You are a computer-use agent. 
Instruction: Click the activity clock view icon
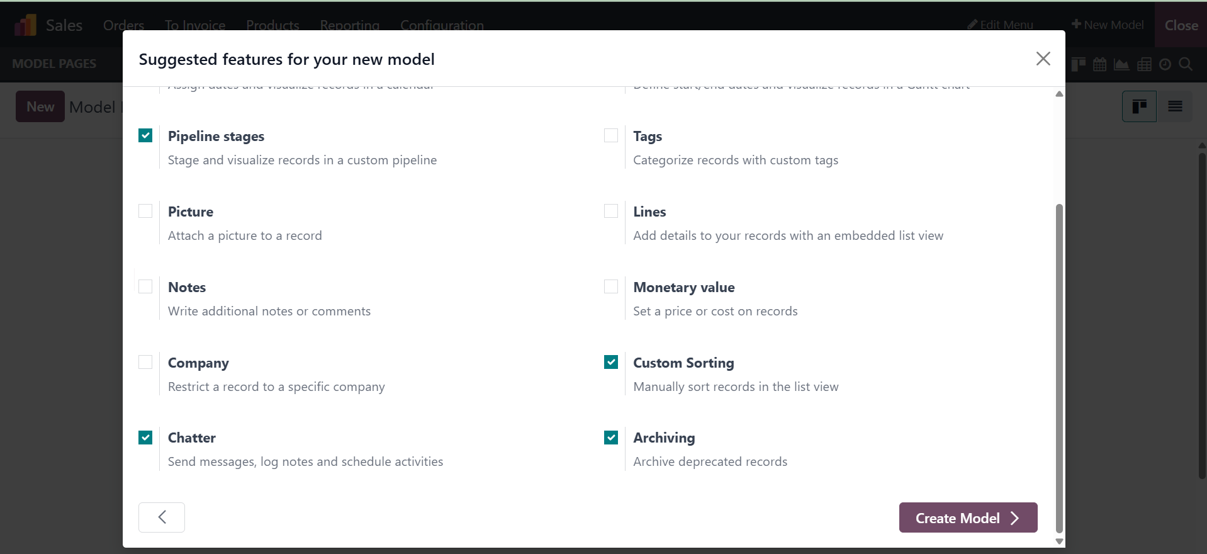pos(1165,64)
